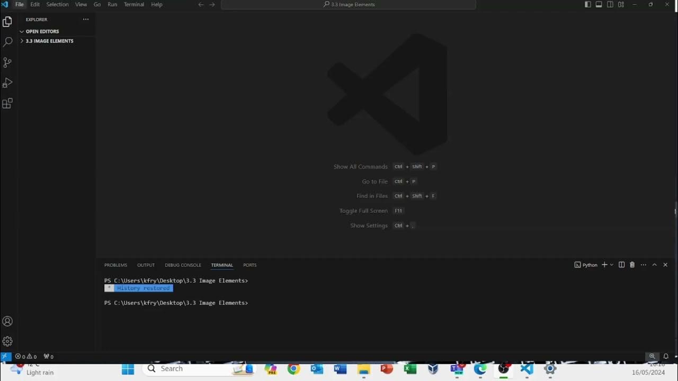Open the View menu
Viewport: 678px width, 381px height.
[x=81, y=4]
